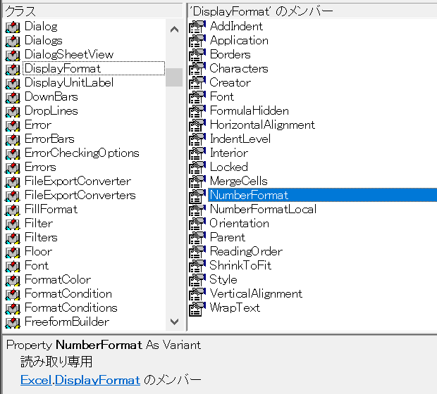Click the icon beside DownBars class
This screenshot has height=394, width=437.
point(13,97)
